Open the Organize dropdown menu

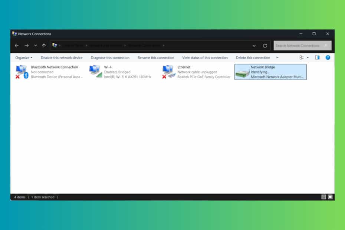click(x=24, y=57)
